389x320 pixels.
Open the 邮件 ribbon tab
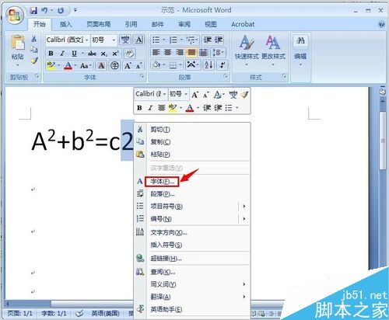click(157, 24)
